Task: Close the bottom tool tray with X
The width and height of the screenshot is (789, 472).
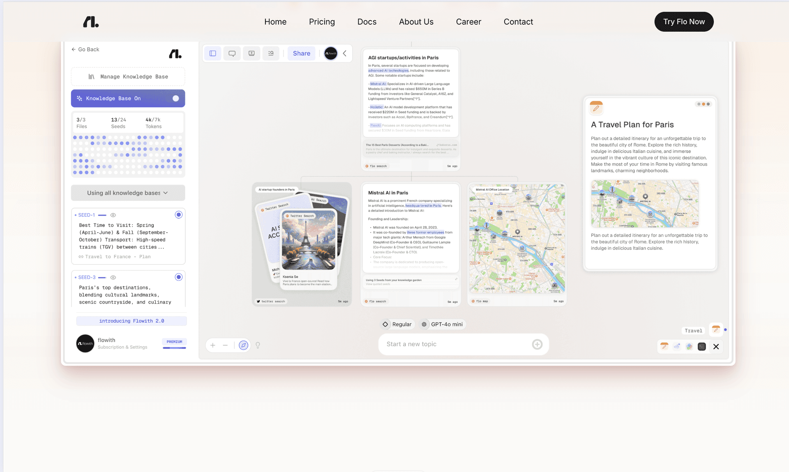Action: click(716, 346)
